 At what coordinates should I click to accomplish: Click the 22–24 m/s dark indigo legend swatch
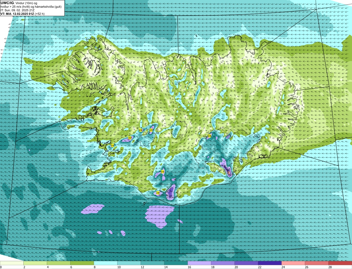coord(270,263)
